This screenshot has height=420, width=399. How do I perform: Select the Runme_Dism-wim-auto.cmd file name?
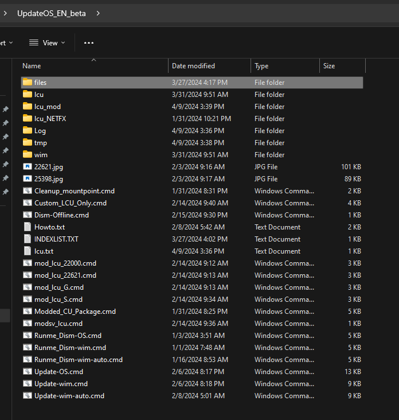[x=79, y=360]
